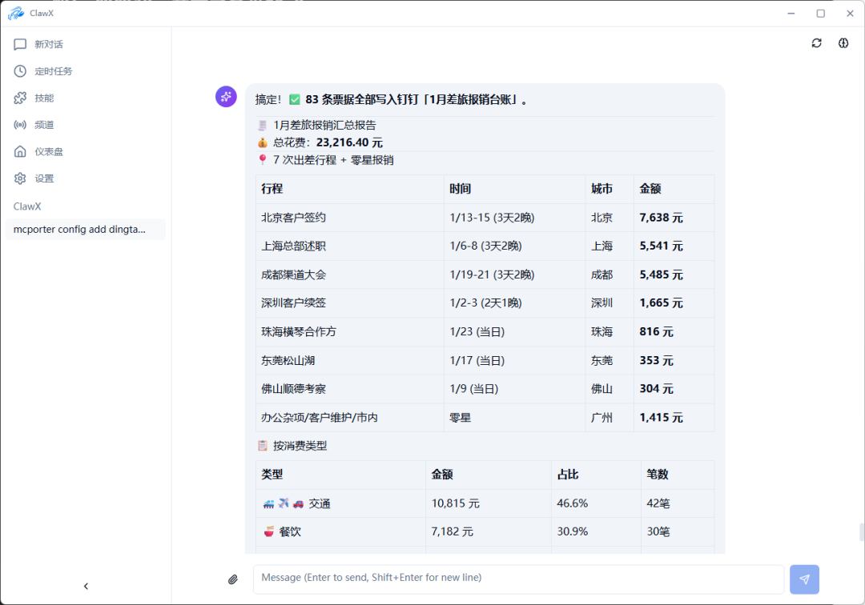Click the 新对话 chat bubble icon
865x605 pixels.
click(20, 44)
